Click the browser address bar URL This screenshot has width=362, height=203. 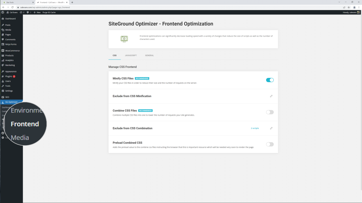45,7
